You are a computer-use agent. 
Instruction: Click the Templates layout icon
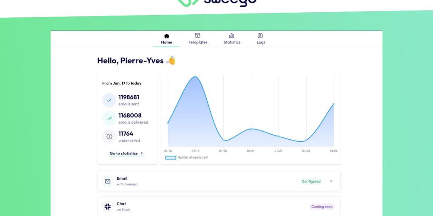(x=197, y=36)
